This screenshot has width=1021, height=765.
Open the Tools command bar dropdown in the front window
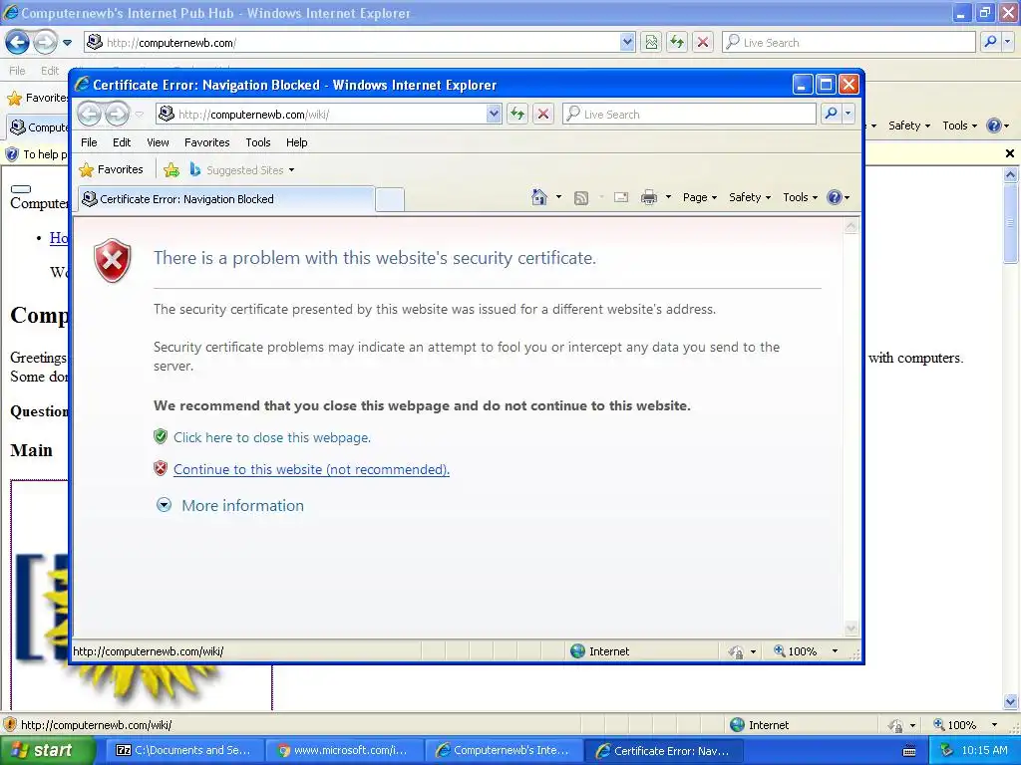tap(800, 197)
